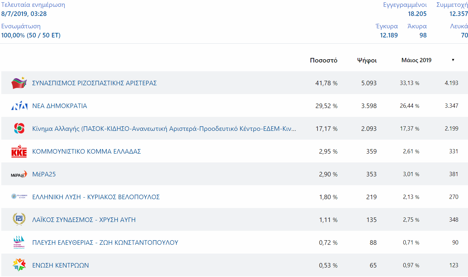Click the 5.093 votes value
Image resolution: width=468 pixels, height=277 pixels.
tap(369, 83)
